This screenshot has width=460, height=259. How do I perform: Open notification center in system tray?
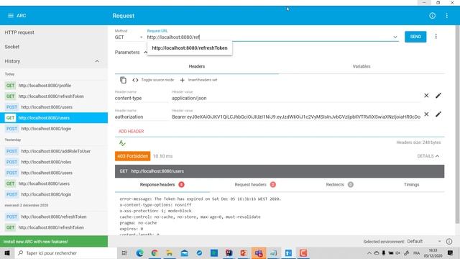point(451,253)
